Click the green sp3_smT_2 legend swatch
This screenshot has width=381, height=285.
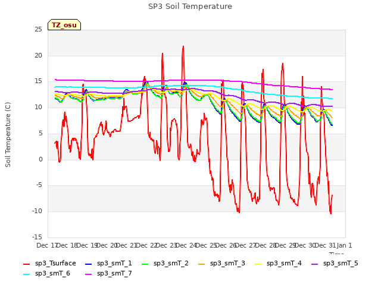pos(145,264)
